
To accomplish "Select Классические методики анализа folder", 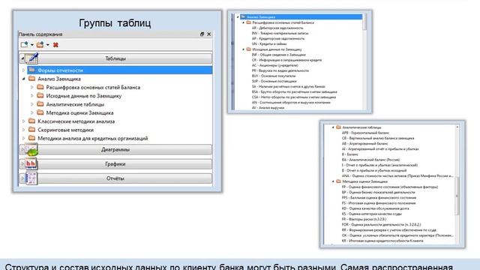I will [x=76, y=121].
